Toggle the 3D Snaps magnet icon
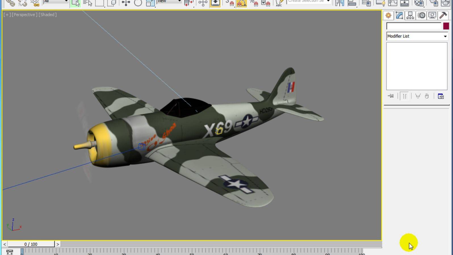 [230, 3]
